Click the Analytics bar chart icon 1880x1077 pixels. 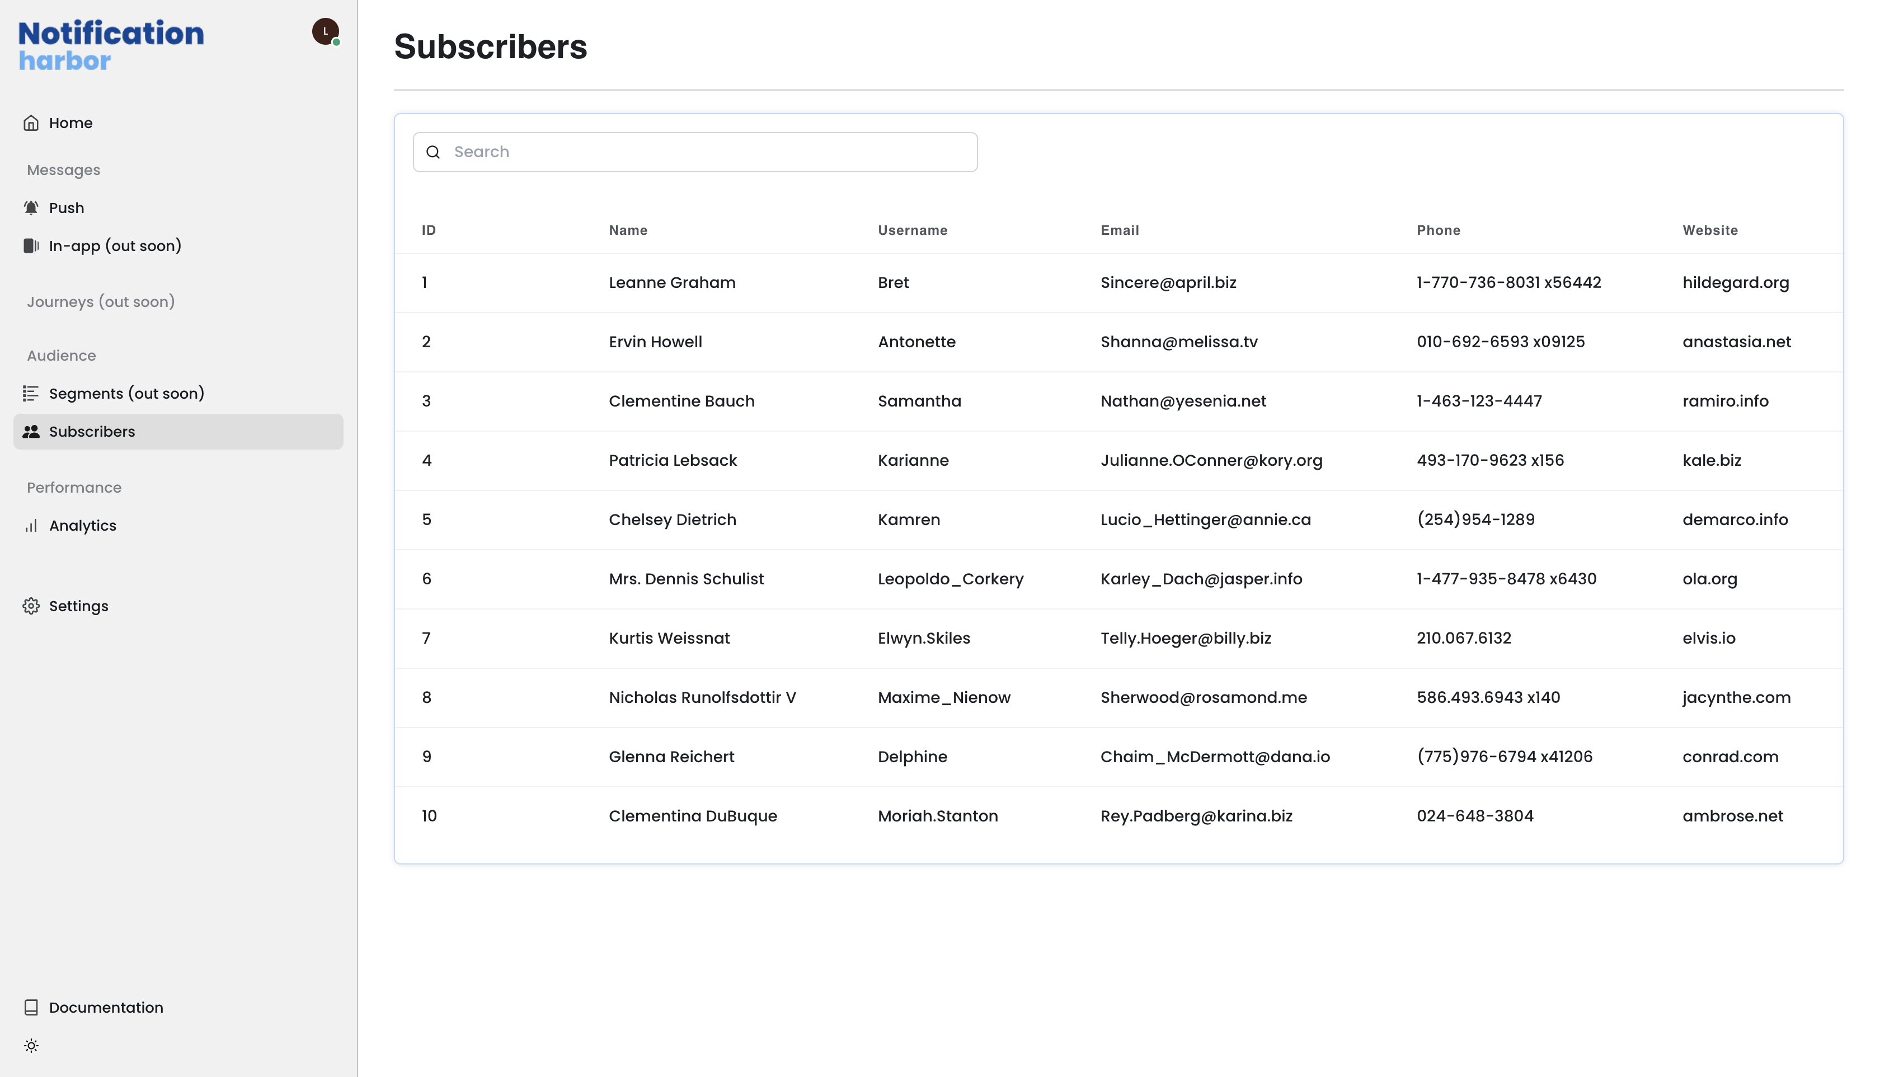click(31, 526)
